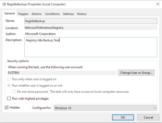This screenshot has height=123, width=162.
Task: Show the Settings tab
Action: [68, 14]
